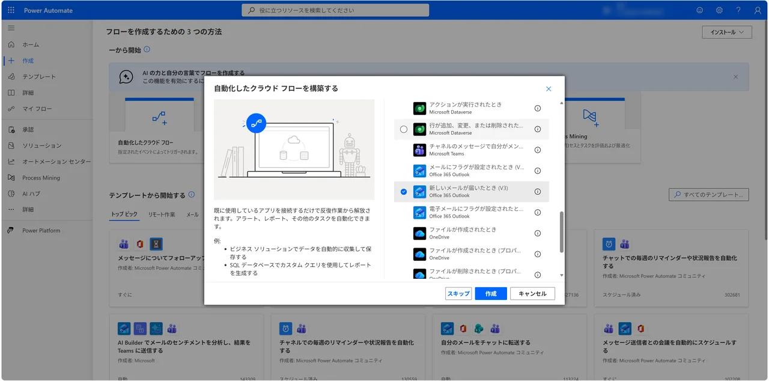
Task: Collapse navigation with the hamburger icon
Action: coord(11,28)
